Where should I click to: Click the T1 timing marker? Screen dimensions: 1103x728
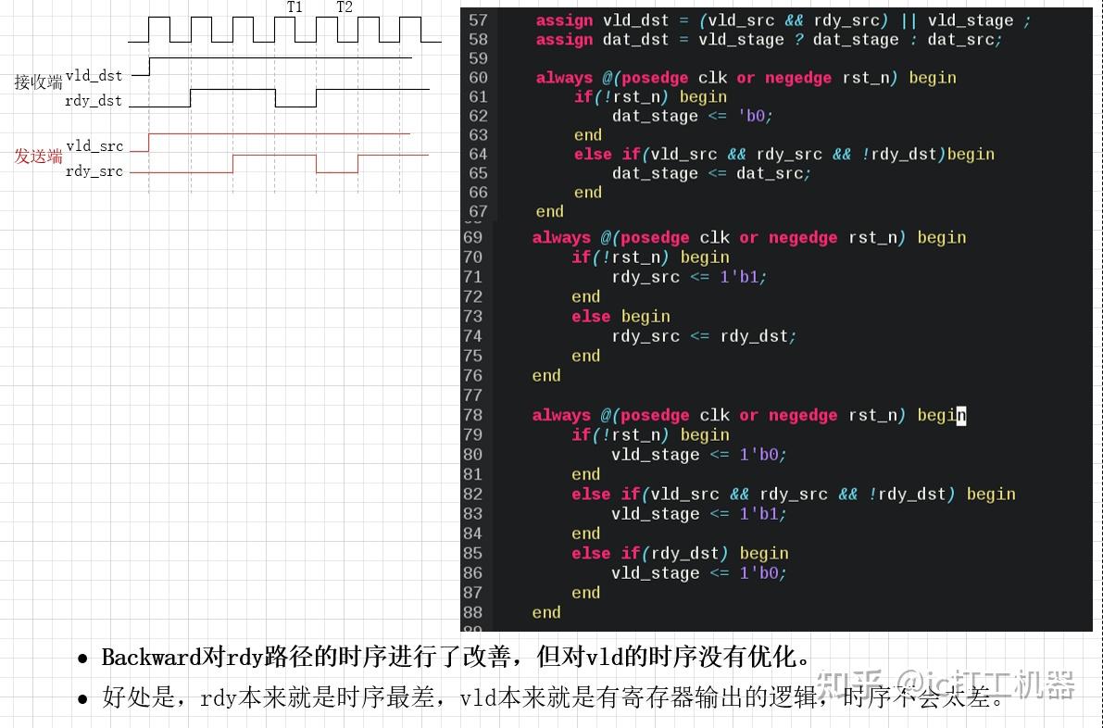coord(295,7)
